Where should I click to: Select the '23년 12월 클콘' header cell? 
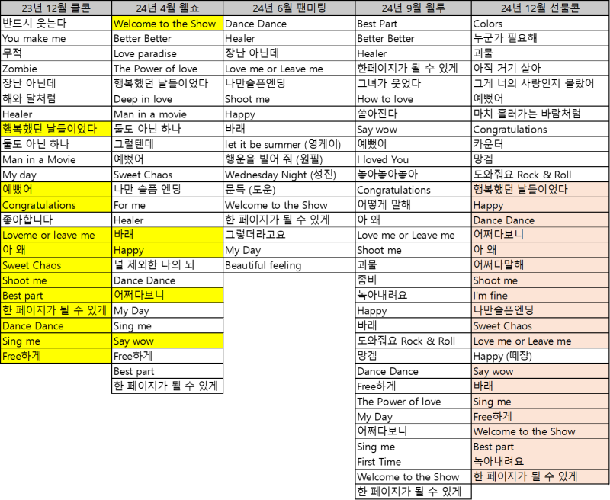(x=56, y=8)
